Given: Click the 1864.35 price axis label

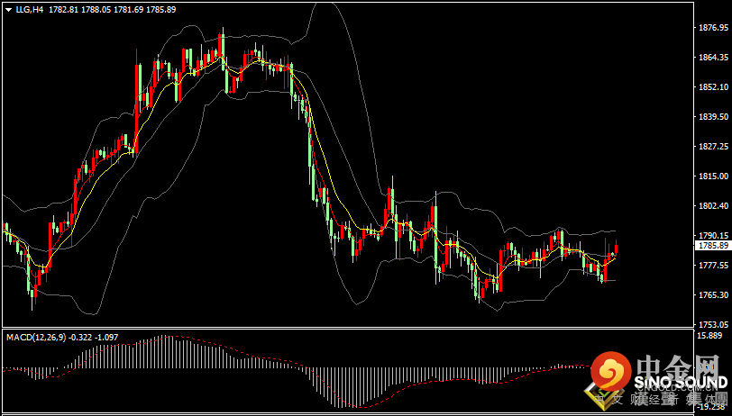Looking at the screenshot, I should coord(712,57).
